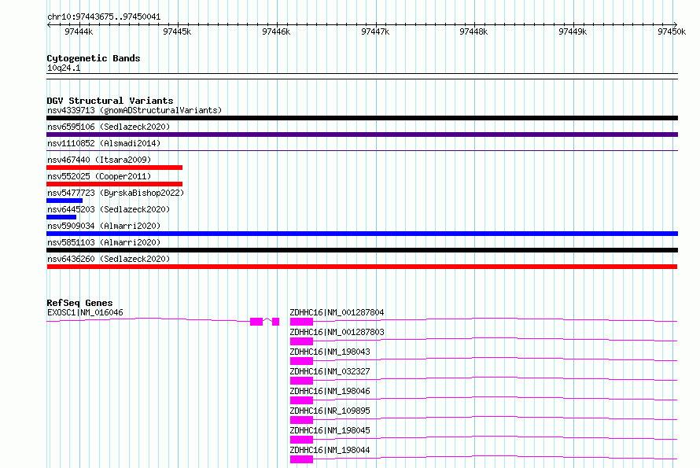
Task: Click the red bar under nsv467440
Action: pos(114,168)
